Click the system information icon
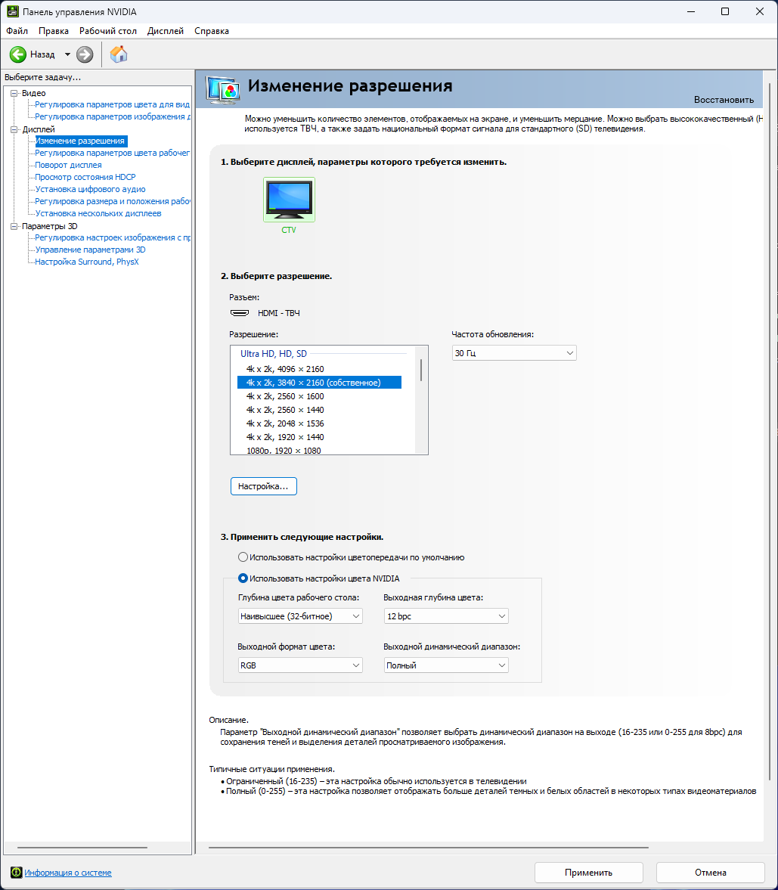778x890 pixels. coord(17,873)
